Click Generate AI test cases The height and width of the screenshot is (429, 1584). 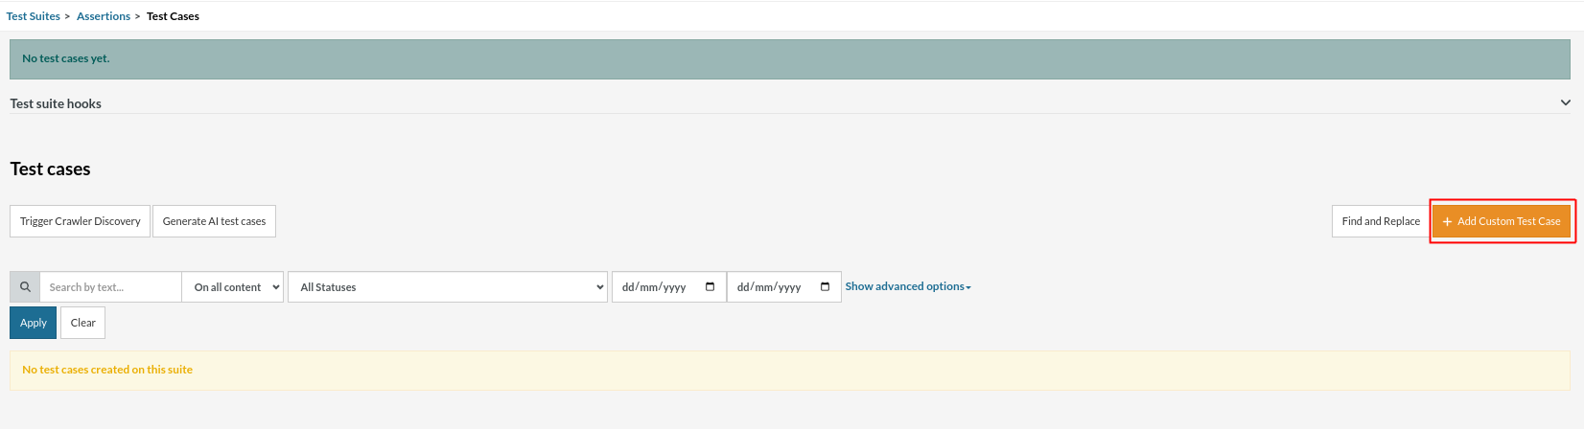click(214, 221)
